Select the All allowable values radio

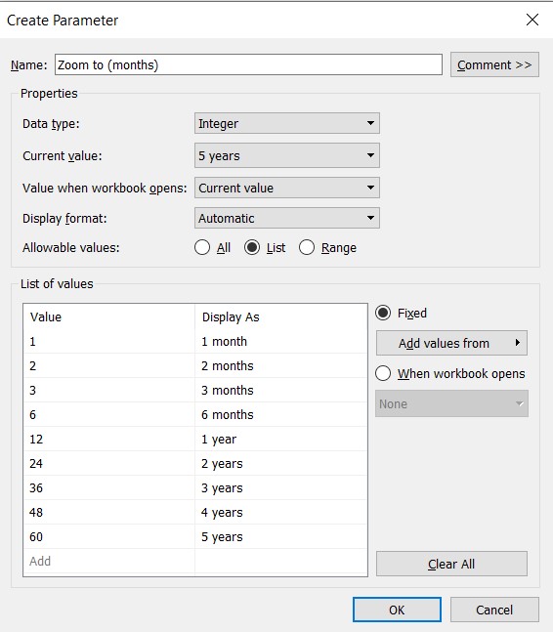click(202, 247)
